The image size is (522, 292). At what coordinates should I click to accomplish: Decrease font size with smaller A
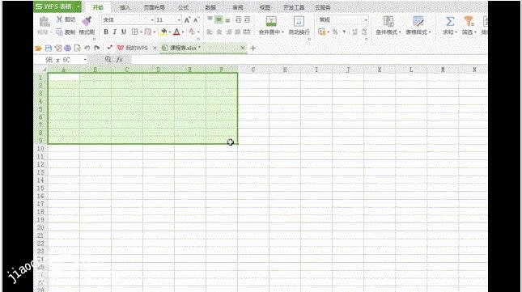coord(196,20)
